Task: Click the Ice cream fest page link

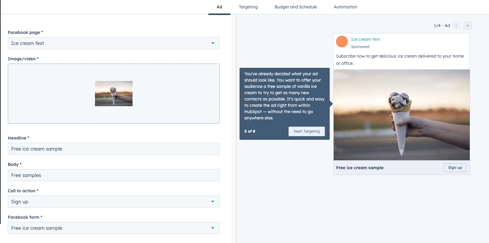Action: click(x=365, y=39)
